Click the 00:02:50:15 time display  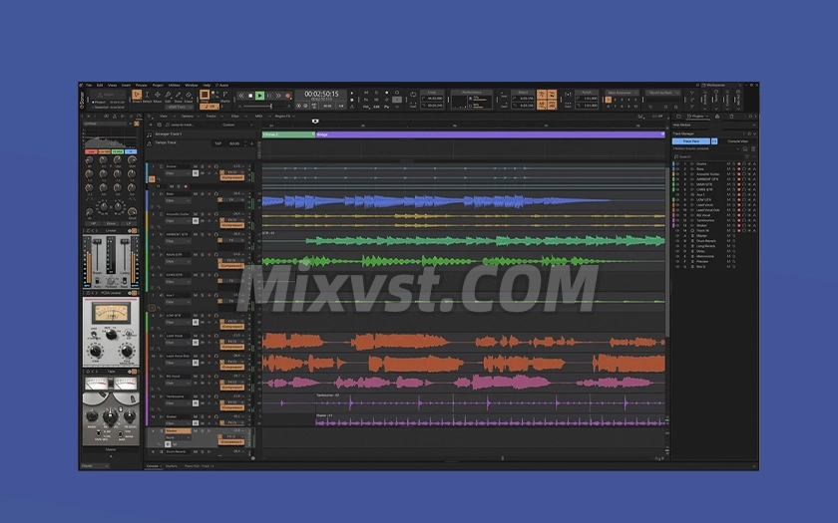tap(321, 94)
